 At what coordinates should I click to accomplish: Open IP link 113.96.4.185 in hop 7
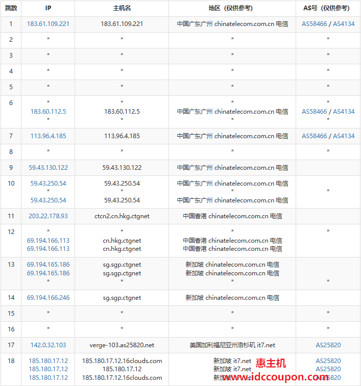48,136
